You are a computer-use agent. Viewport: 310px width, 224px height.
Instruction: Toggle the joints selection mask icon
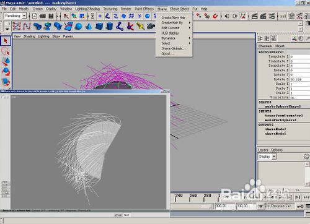click(x=107, y=16)
